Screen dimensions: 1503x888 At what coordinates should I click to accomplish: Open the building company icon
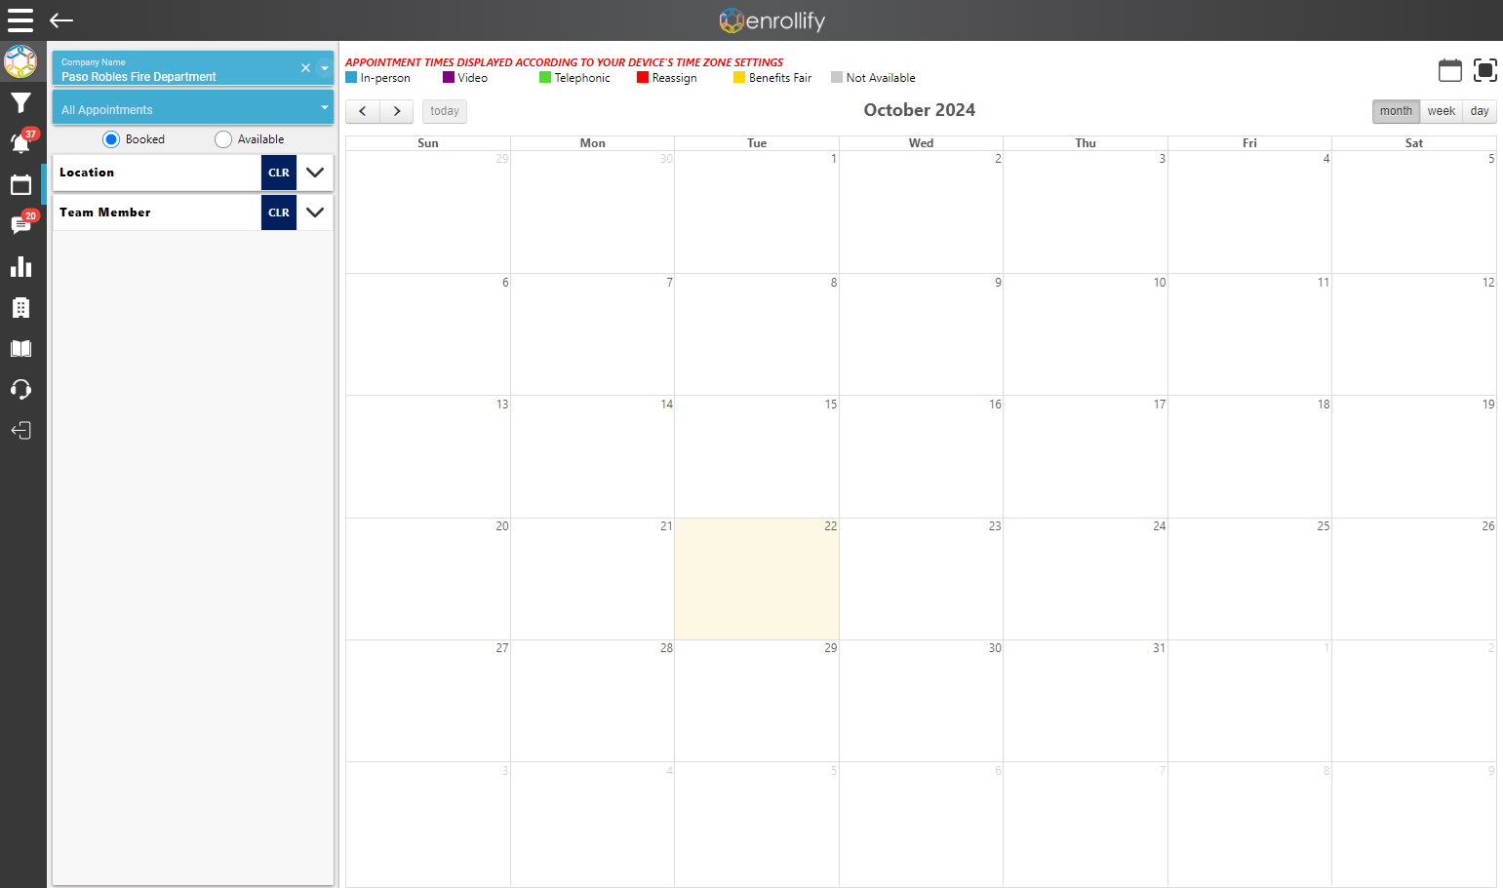coord(20,308)
